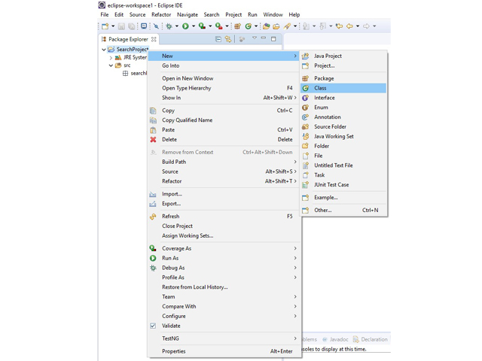Screen dimensions: 482x361
Task: Click Collapse All in Package Explorer
Action: [x=218, y=39]
